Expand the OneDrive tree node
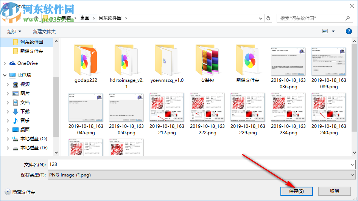 5,63
